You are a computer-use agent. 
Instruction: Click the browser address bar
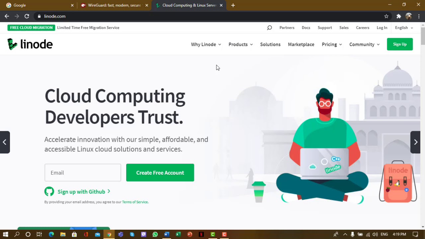pyautogui.click(x=212, y=16)
